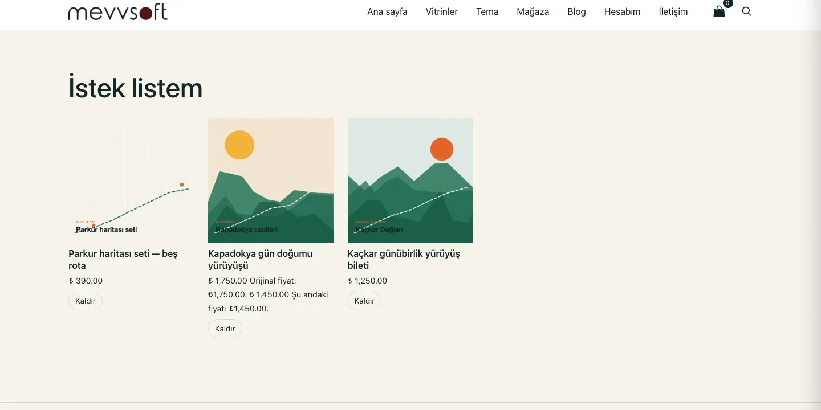This screenshot has height=410, width=821.
Task: Remove Kaçkar günübirlik yürüyüş bileti with Kaldır
Action: [x=364, y=301]
